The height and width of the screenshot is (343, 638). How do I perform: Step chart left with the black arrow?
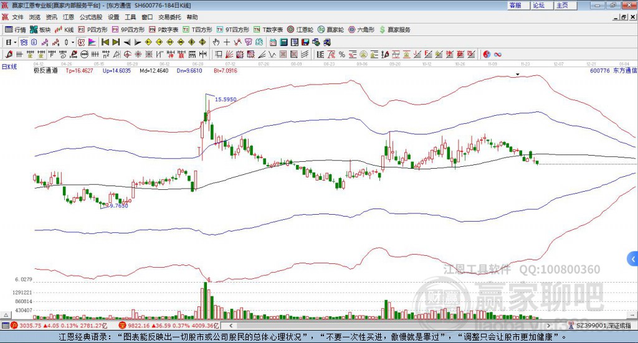(x=127, y=42)
